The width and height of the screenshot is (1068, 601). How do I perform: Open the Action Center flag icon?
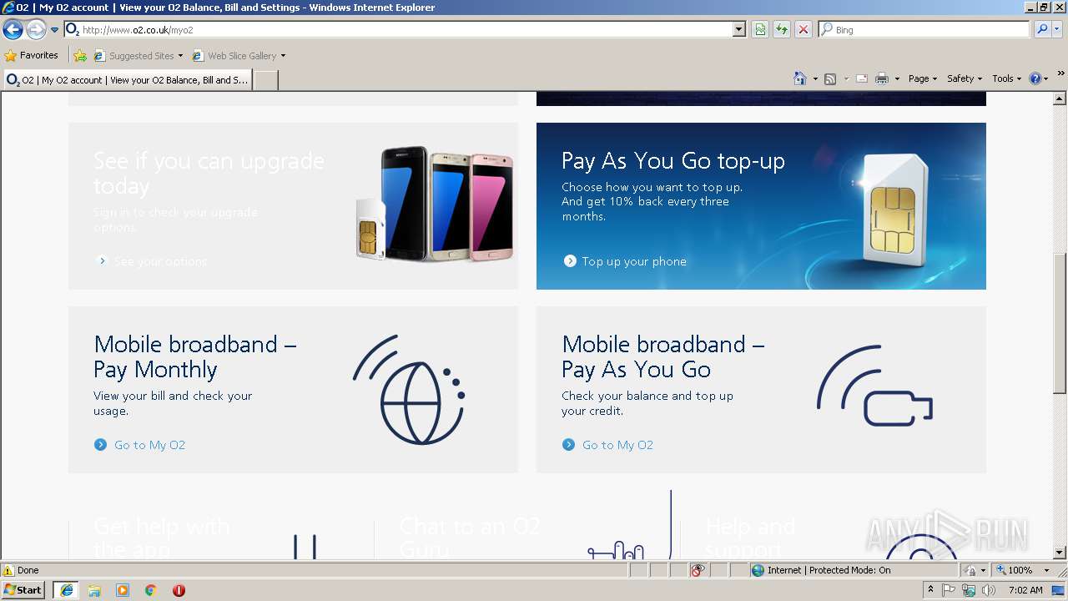[x=949, y=589]
